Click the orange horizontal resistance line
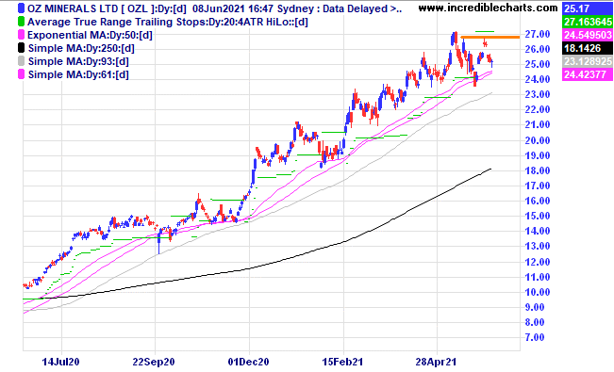Image resolution: width=614 pixels, height=372 pixels. click(x=490, y=37)
